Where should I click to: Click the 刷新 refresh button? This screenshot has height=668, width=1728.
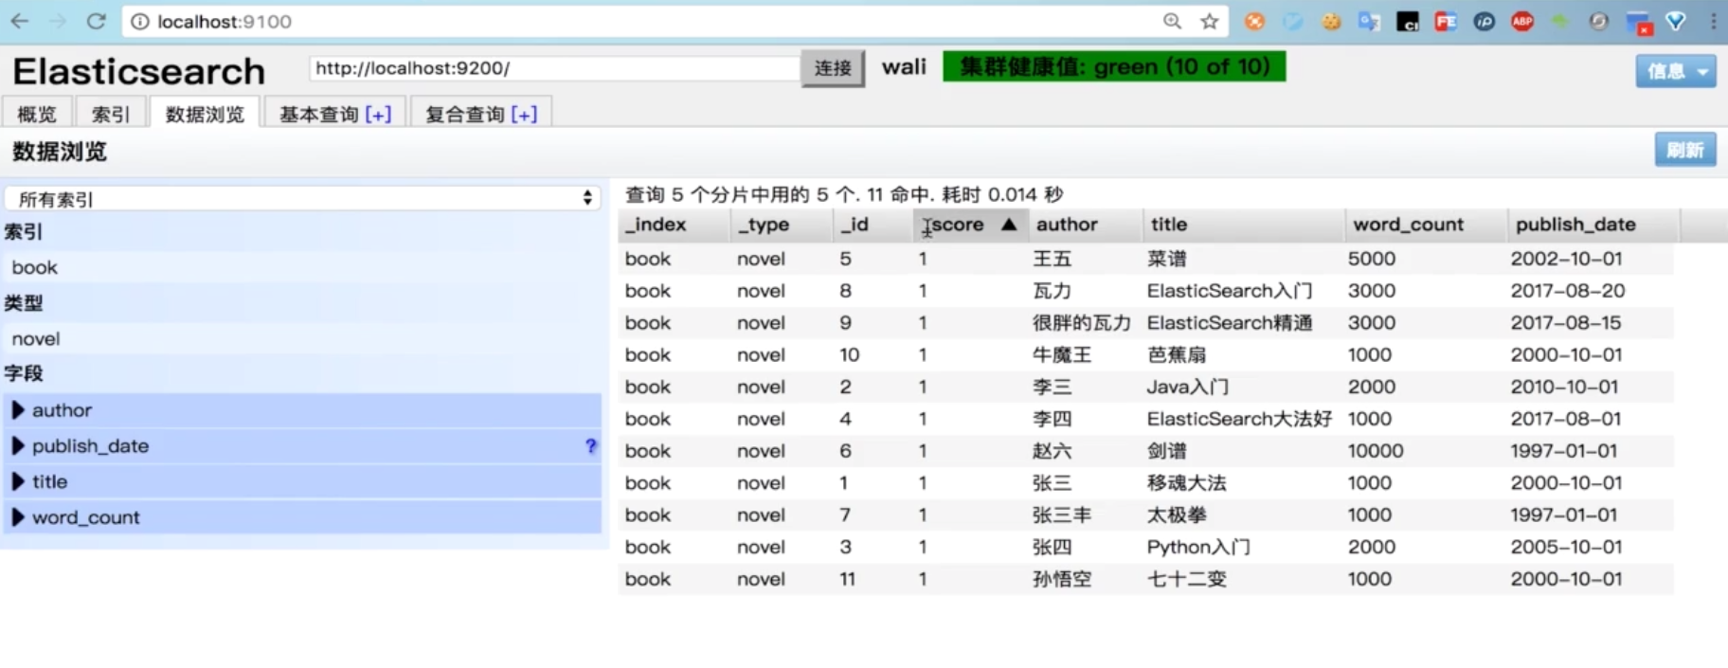(x=1685, y=150)
